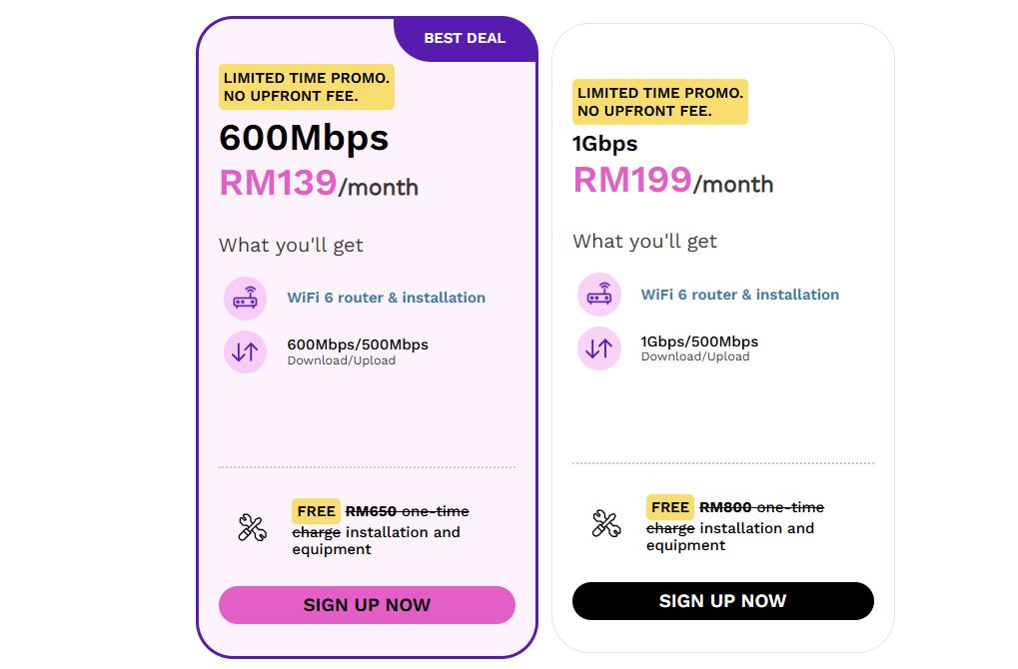Click the download/upload arrows icon in 1Gbps plan
Screen dimensions: 1018x669
click(x=598, y=348)
